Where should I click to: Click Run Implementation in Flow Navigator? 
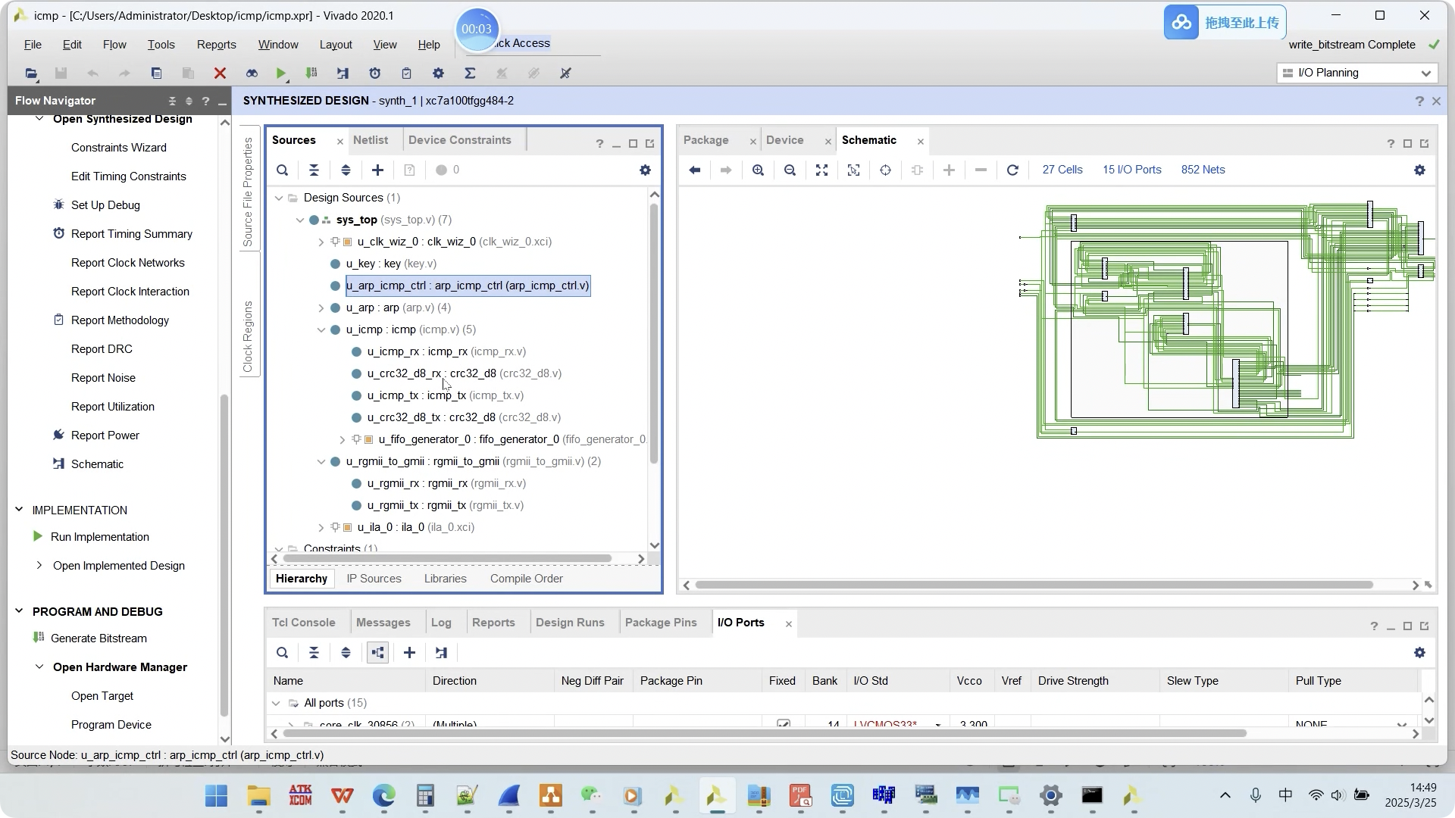point(99,537)
